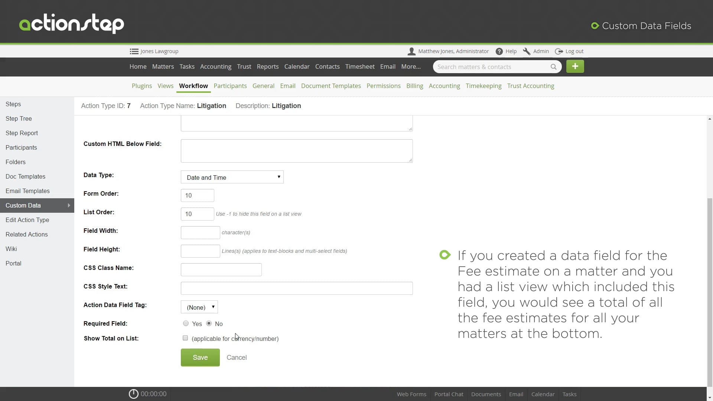Expand the Custom Data sidebar arrow
Image resolution: width=713 pixels, height=401 pixels.
[x=69, y=205]
